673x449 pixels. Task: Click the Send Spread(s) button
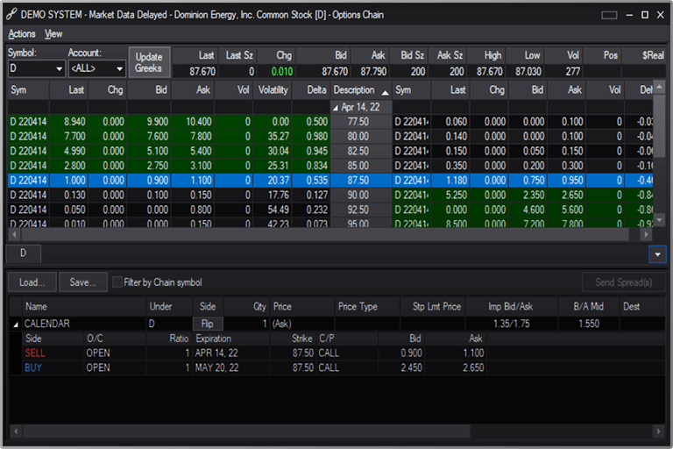(624, 282)
